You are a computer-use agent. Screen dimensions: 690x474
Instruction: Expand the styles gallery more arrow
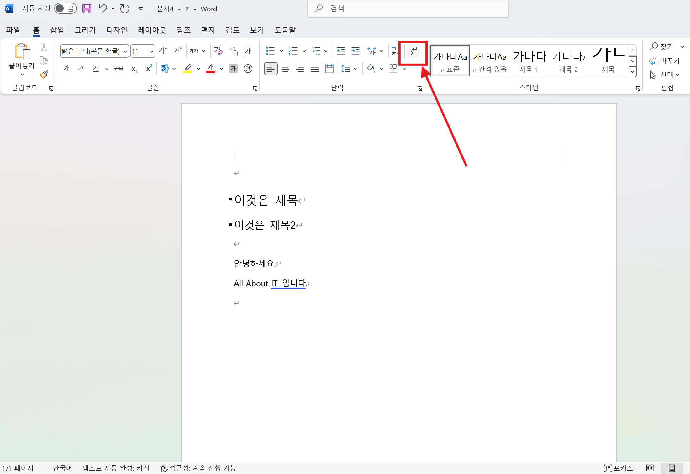pos(633,72)
